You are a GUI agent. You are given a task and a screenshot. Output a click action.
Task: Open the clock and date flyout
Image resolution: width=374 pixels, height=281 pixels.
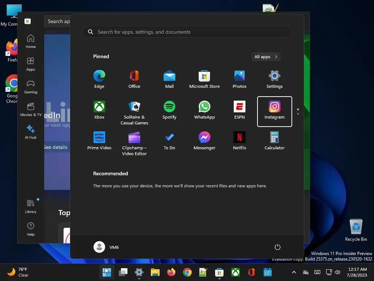tap(357, 272)
